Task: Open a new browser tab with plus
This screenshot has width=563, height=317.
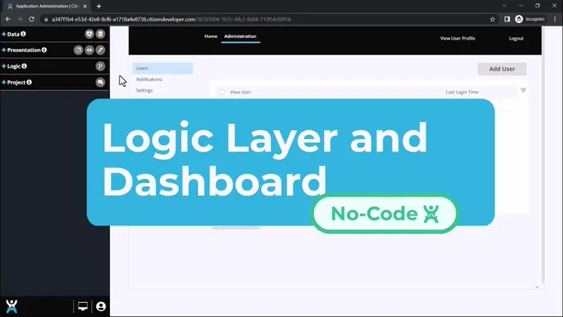Action: pos(99,6)
